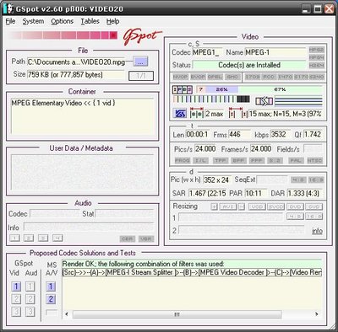Image resolution: width=338 pixels, height=332 pixels.
Task: Click the Path field showing VIDEO20.mpg
Action: 76,62
